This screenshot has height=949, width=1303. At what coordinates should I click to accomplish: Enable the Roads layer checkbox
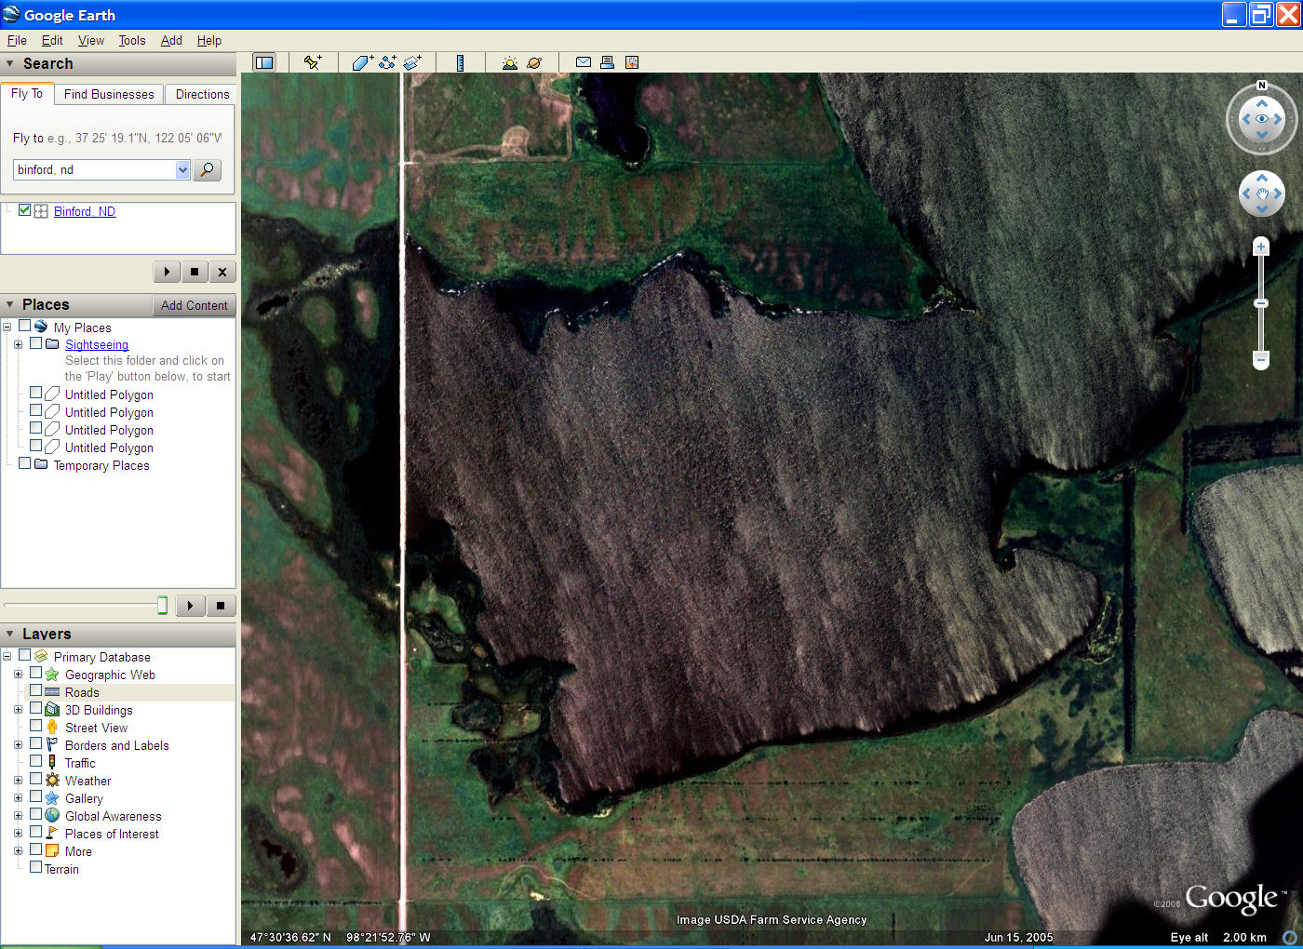pyautogui.click(x=35, y=691)
